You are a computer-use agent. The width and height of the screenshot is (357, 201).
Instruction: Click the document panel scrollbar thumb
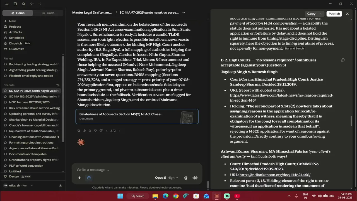(351, 121)
